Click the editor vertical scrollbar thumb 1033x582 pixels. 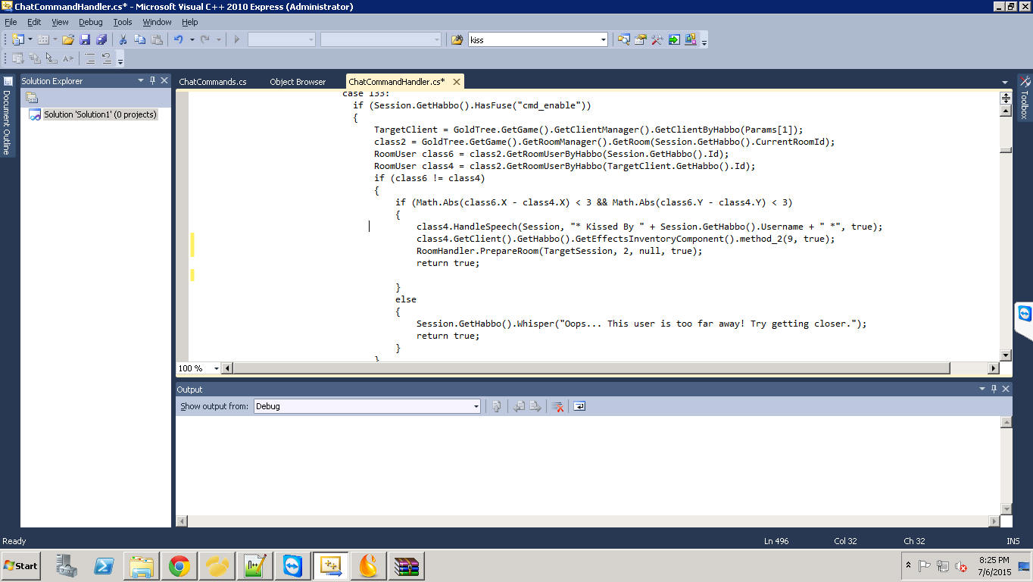coord(1006,150)
